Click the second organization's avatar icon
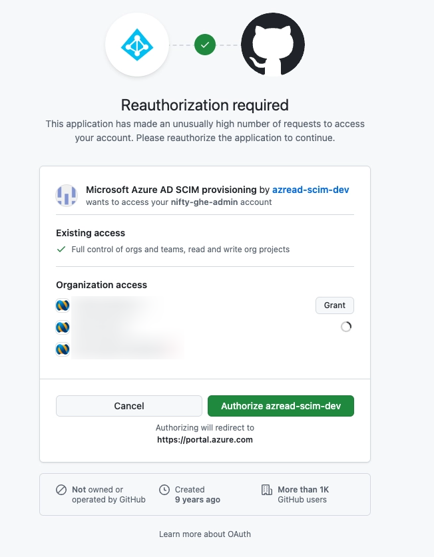The width and height of the screenshot is (434, 557). click(63, 327)
